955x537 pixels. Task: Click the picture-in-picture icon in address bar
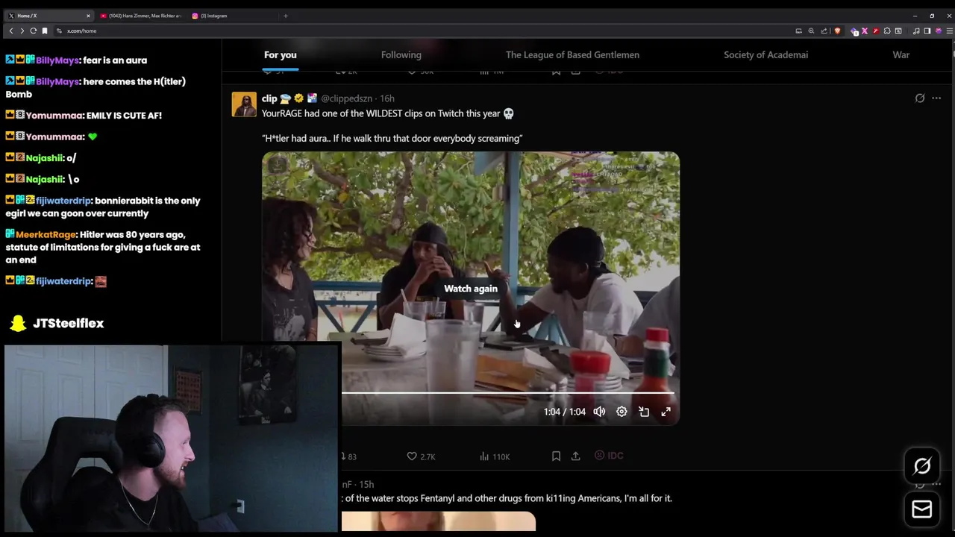pyautogui.click(x=798, y=31)
